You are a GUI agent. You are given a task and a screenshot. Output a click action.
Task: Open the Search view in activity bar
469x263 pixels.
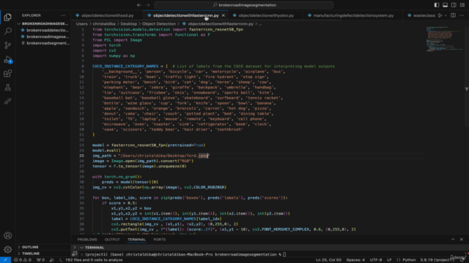(8, 31)
